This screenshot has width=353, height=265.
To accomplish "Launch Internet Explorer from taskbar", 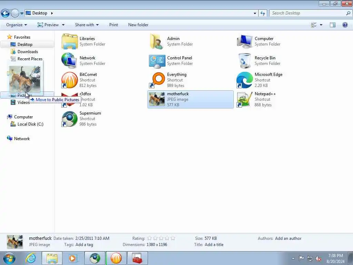I will tap(31, 258).
